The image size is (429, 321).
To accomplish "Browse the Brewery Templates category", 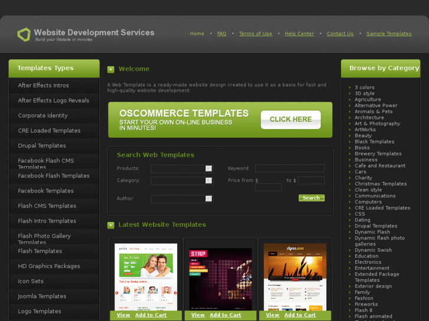I will [378, 154].
